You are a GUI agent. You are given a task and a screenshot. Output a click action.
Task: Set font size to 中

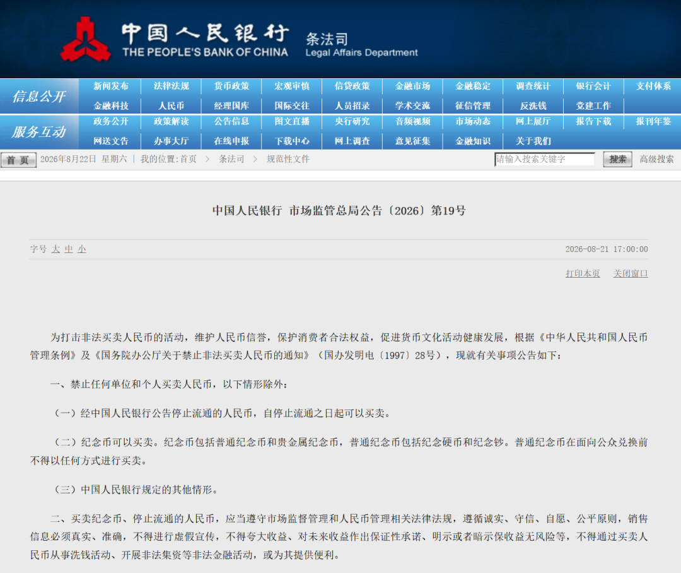pyautogui.click(x=69, y=249)
